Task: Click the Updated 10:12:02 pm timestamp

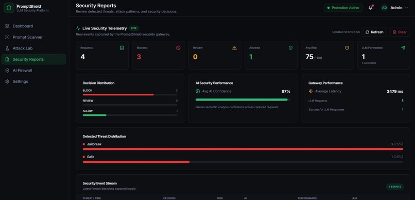Action: pyautogui.click(x=346, y=32)
